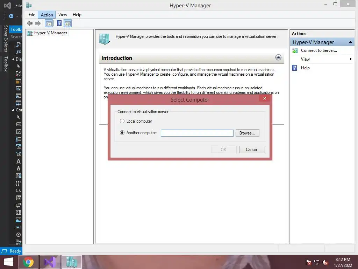Toggle Show/Hide Action Pane toolbar icon
This screenshot has width=358, height=269.
68,23
